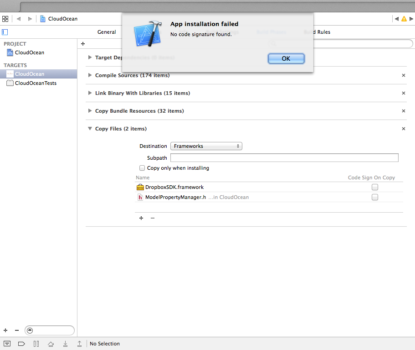
Task: Click the Code Sign On Copy header
Action: tap(371, 178)
